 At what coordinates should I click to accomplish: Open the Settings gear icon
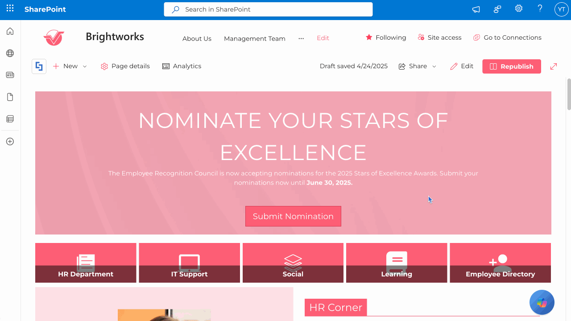(519, 9)
